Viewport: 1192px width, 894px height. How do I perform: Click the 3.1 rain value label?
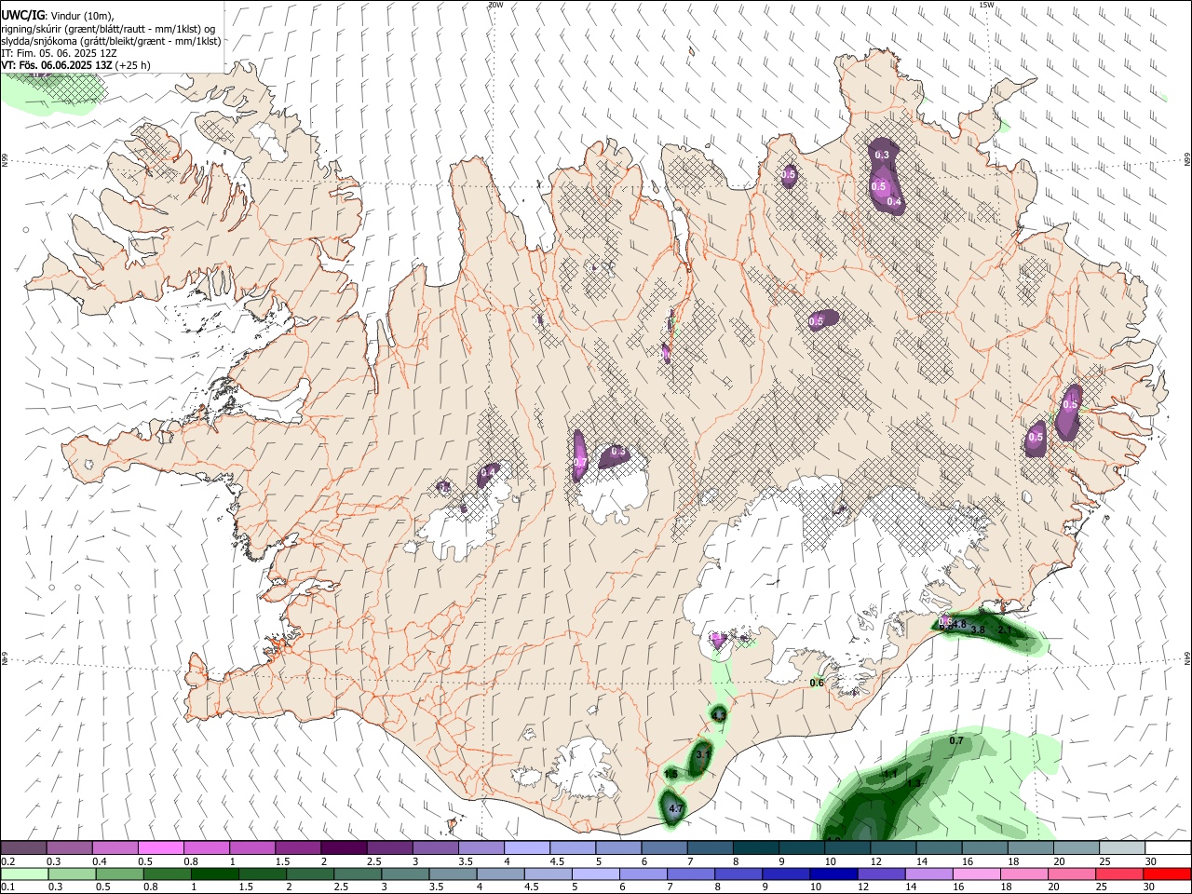704,754
